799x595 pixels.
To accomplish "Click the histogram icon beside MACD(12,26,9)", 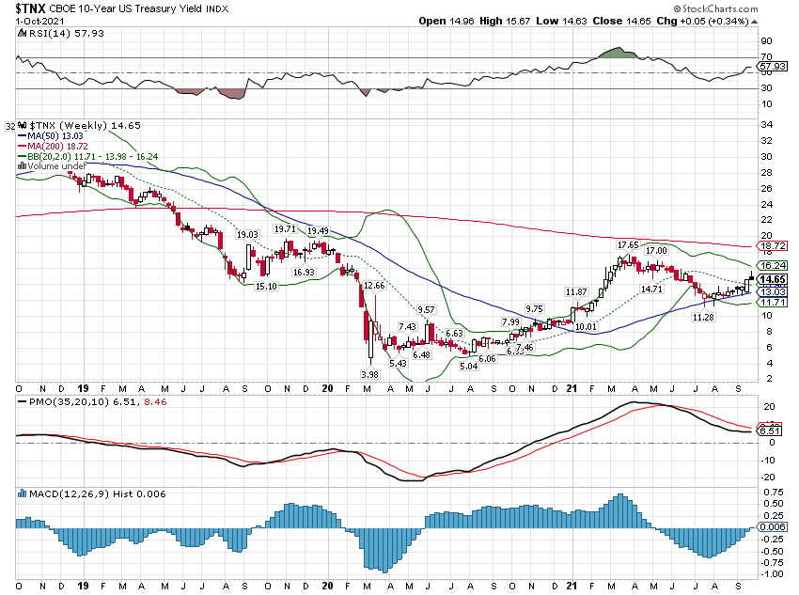I will [22, 493].
